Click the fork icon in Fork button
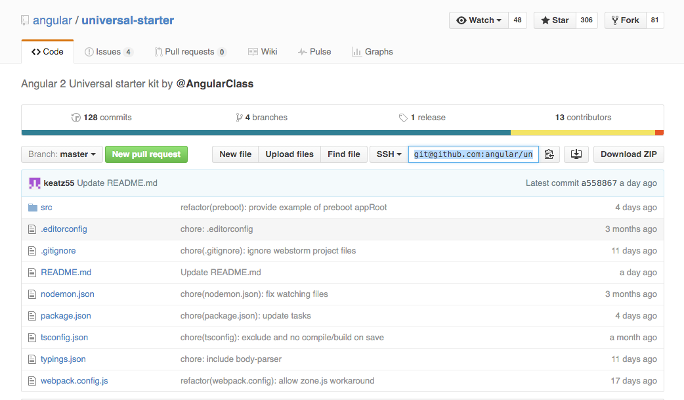Viewport: 684px width, 400px height. tap(615, 20)
